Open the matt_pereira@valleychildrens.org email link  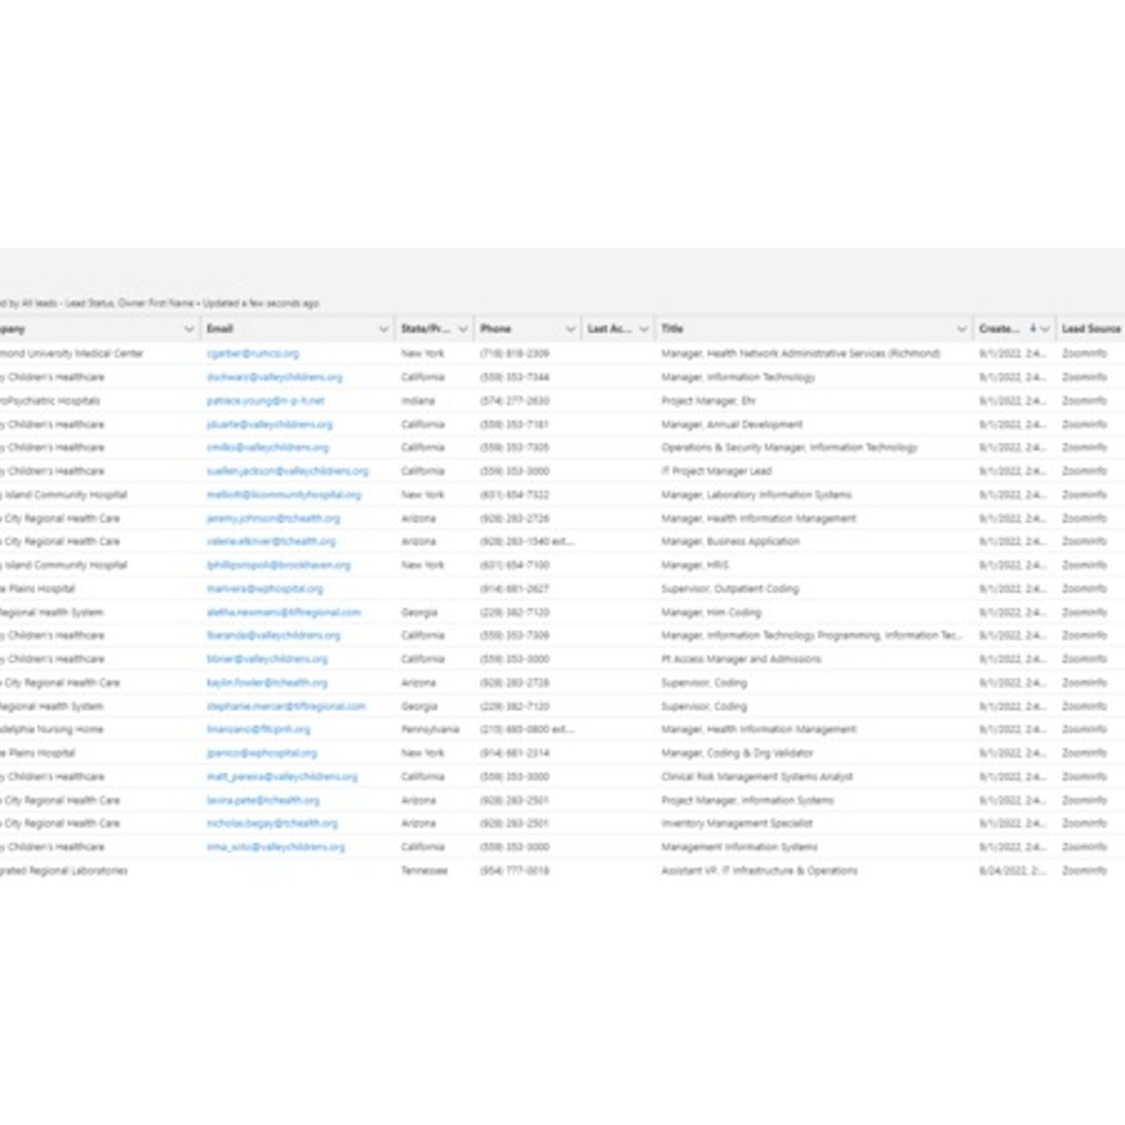click(x=281, y=777)
